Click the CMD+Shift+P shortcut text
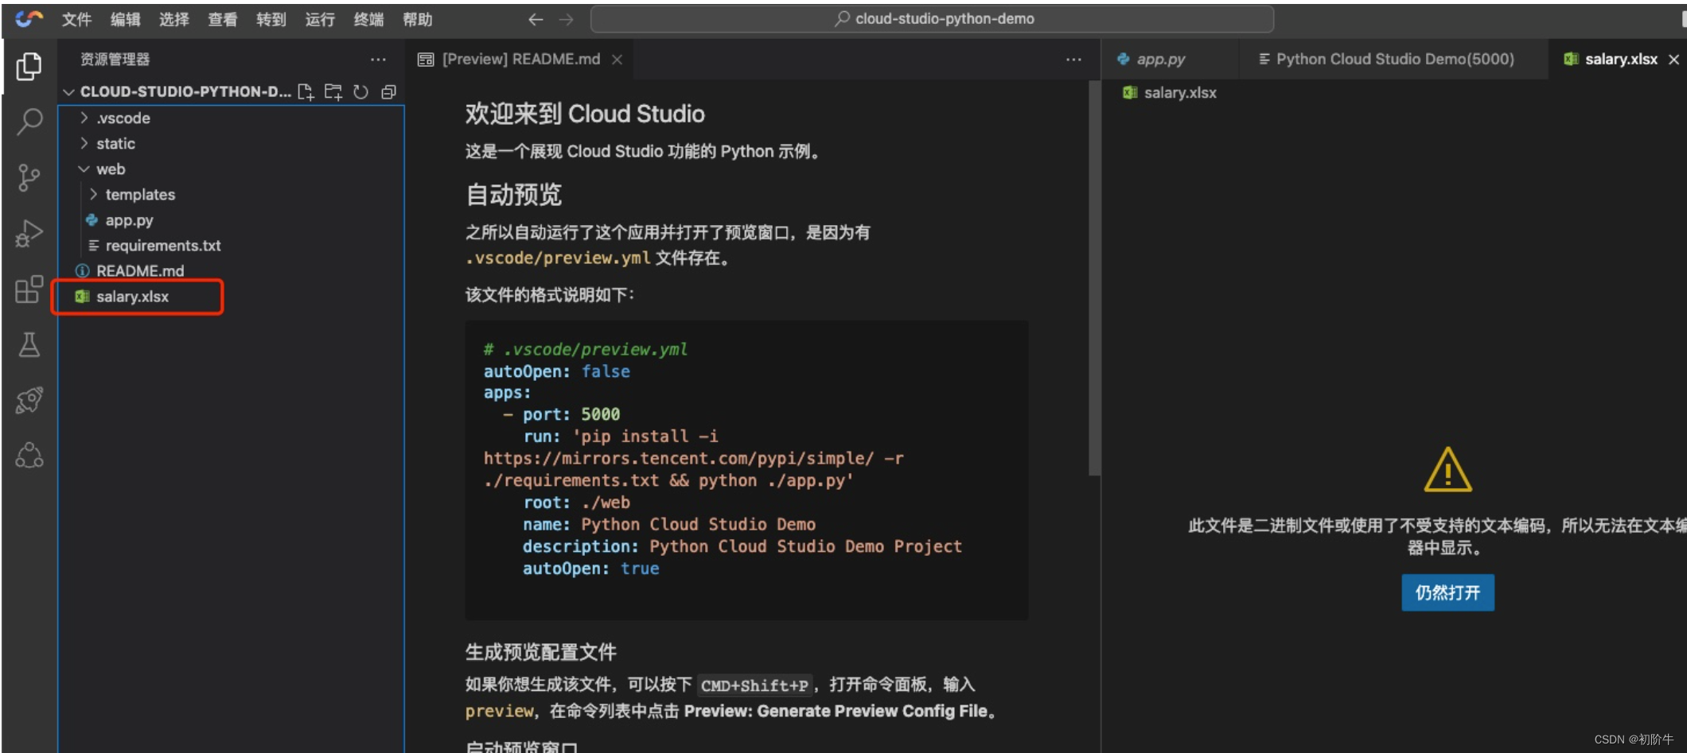 pyautogui.click(x=754, y=685)
